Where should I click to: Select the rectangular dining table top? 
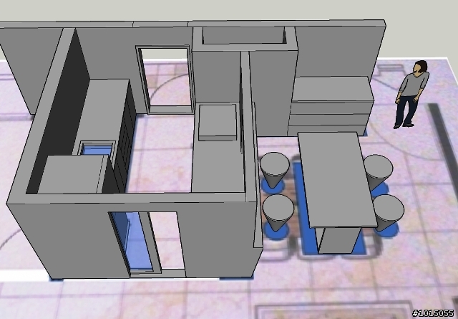click(337, 180)
